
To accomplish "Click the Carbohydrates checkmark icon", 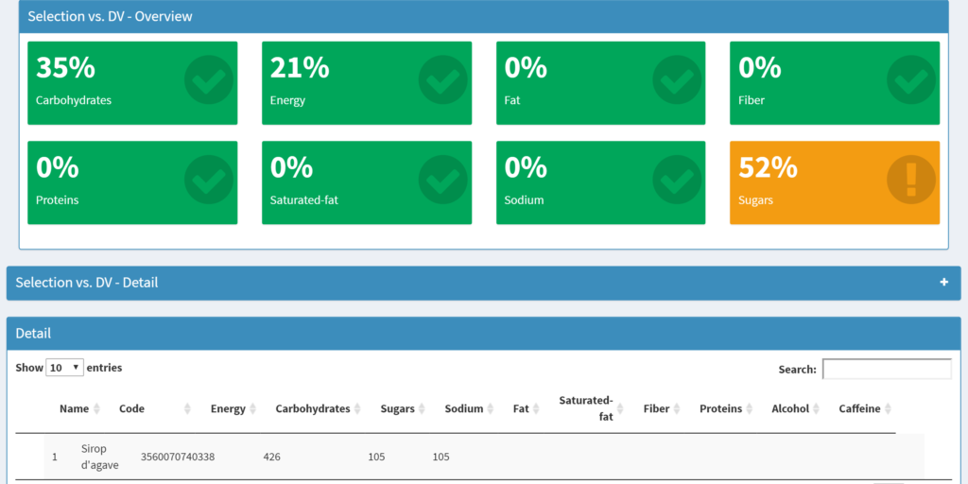I will click(207, 80).
